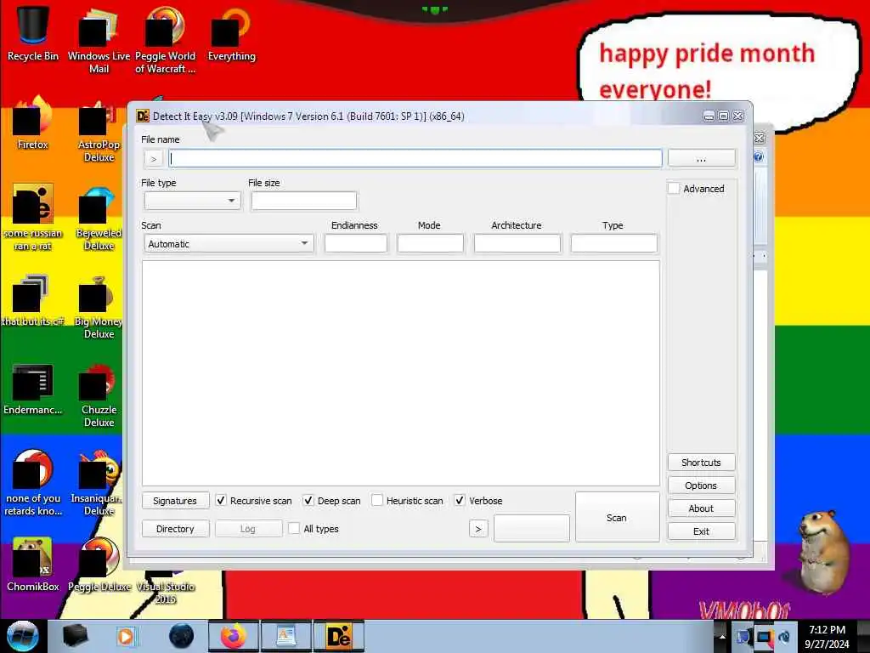Open the Scan mode Automatic dropdown
The image size is (870, 653).
tap(229, 244)
